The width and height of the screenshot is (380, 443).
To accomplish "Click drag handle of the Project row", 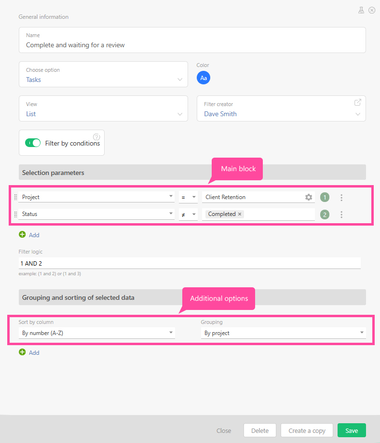I will pyautogui.click(x=15, y=197).
